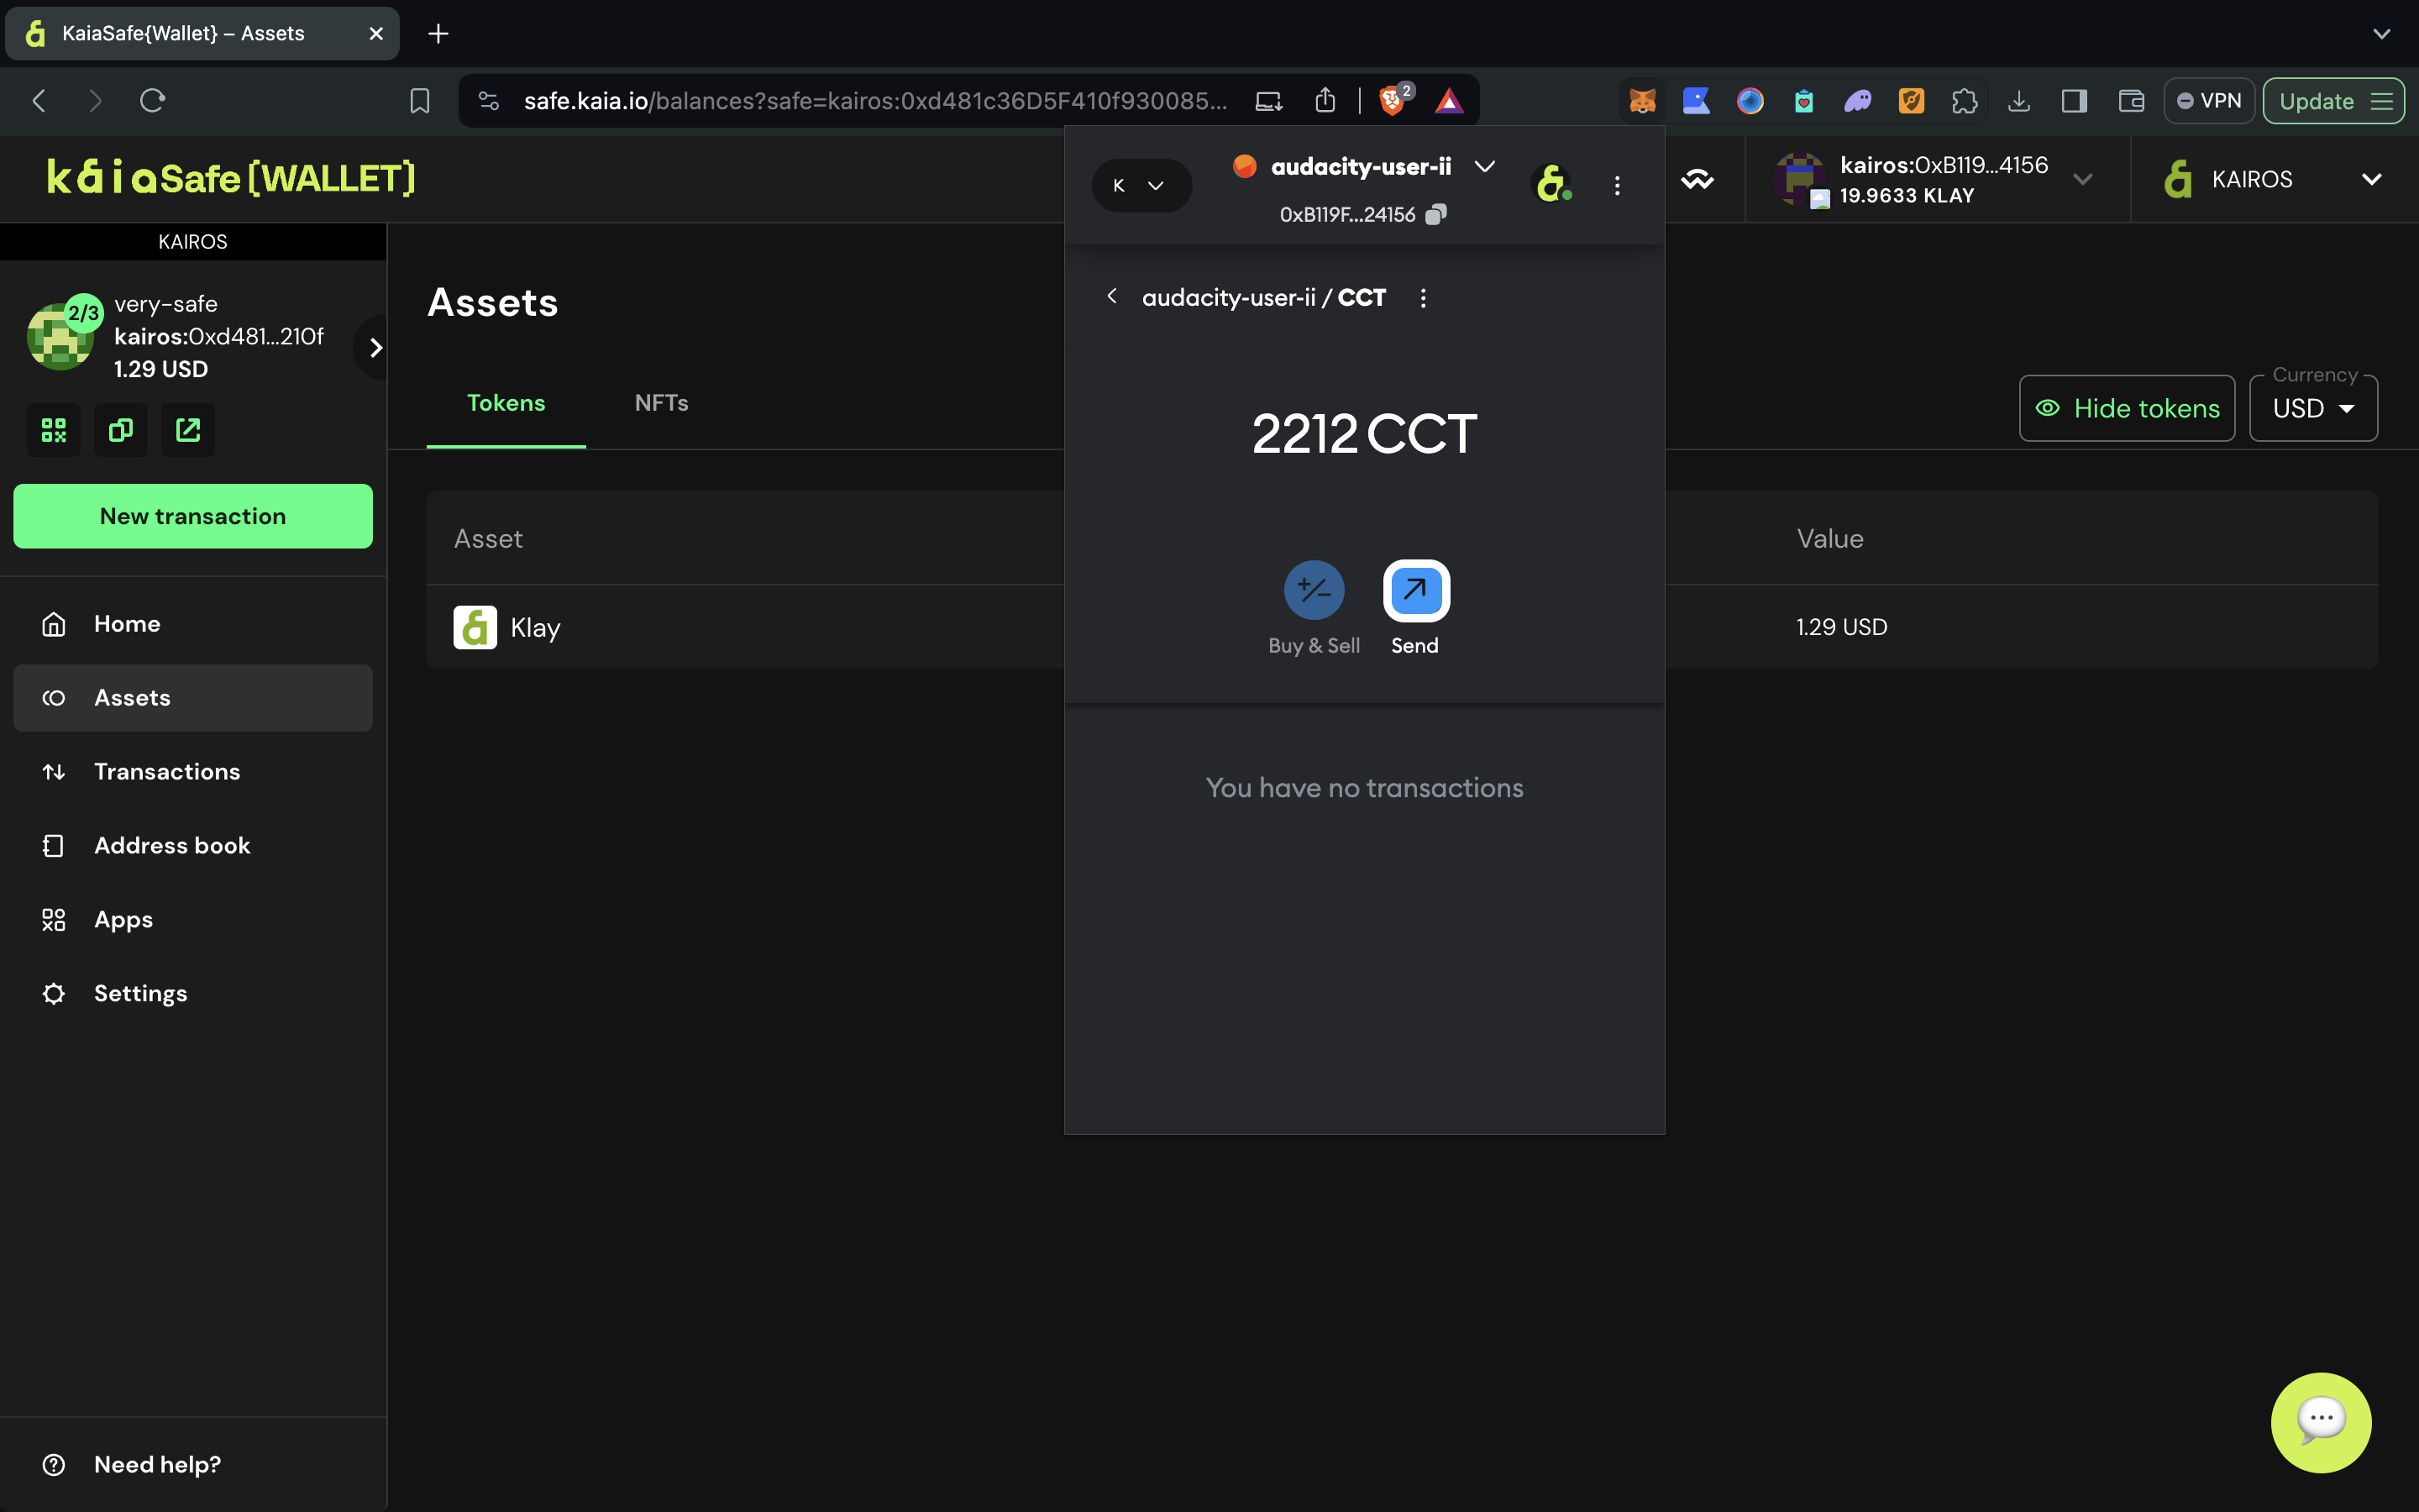Toggle the VPN switch in browser toolbar
The height and width of the screenshot is (1512, 2419).
tap(2209, 101)
